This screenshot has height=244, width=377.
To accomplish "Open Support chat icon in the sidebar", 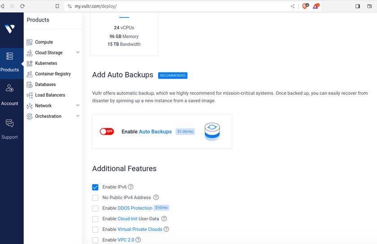I will 9,123.
